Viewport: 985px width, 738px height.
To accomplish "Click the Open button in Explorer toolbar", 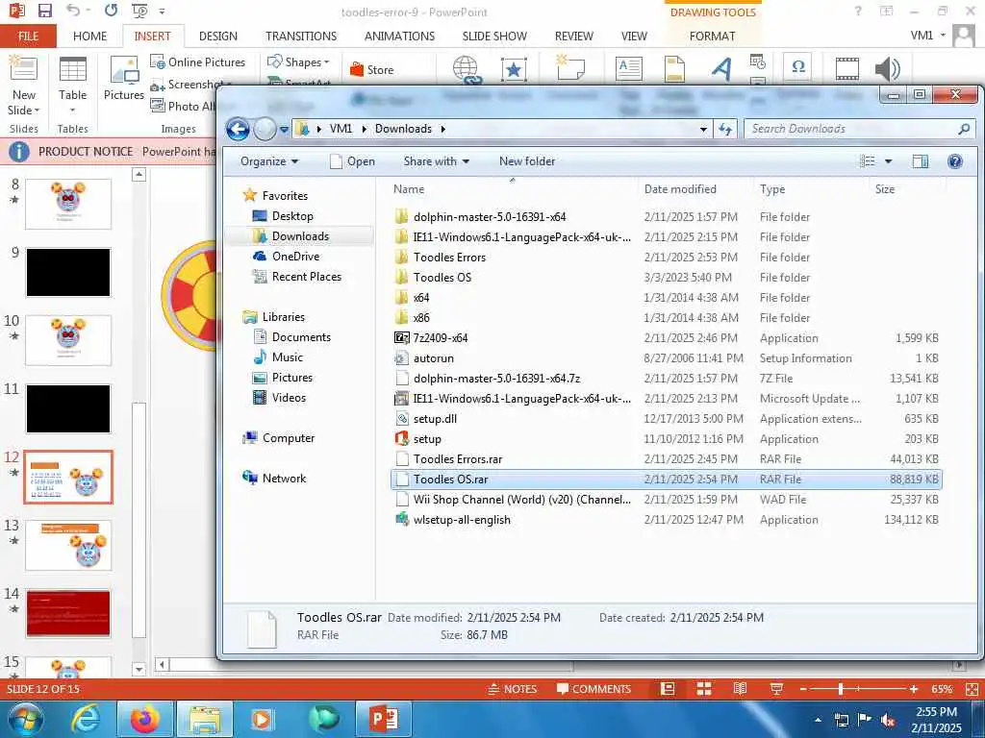I will [x=352, y=161].
